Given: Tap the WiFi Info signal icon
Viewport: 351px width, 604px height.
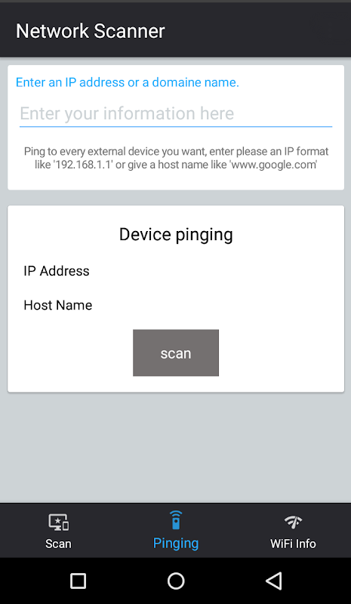Looking at the screenshot, I should (x=293, y=522).
